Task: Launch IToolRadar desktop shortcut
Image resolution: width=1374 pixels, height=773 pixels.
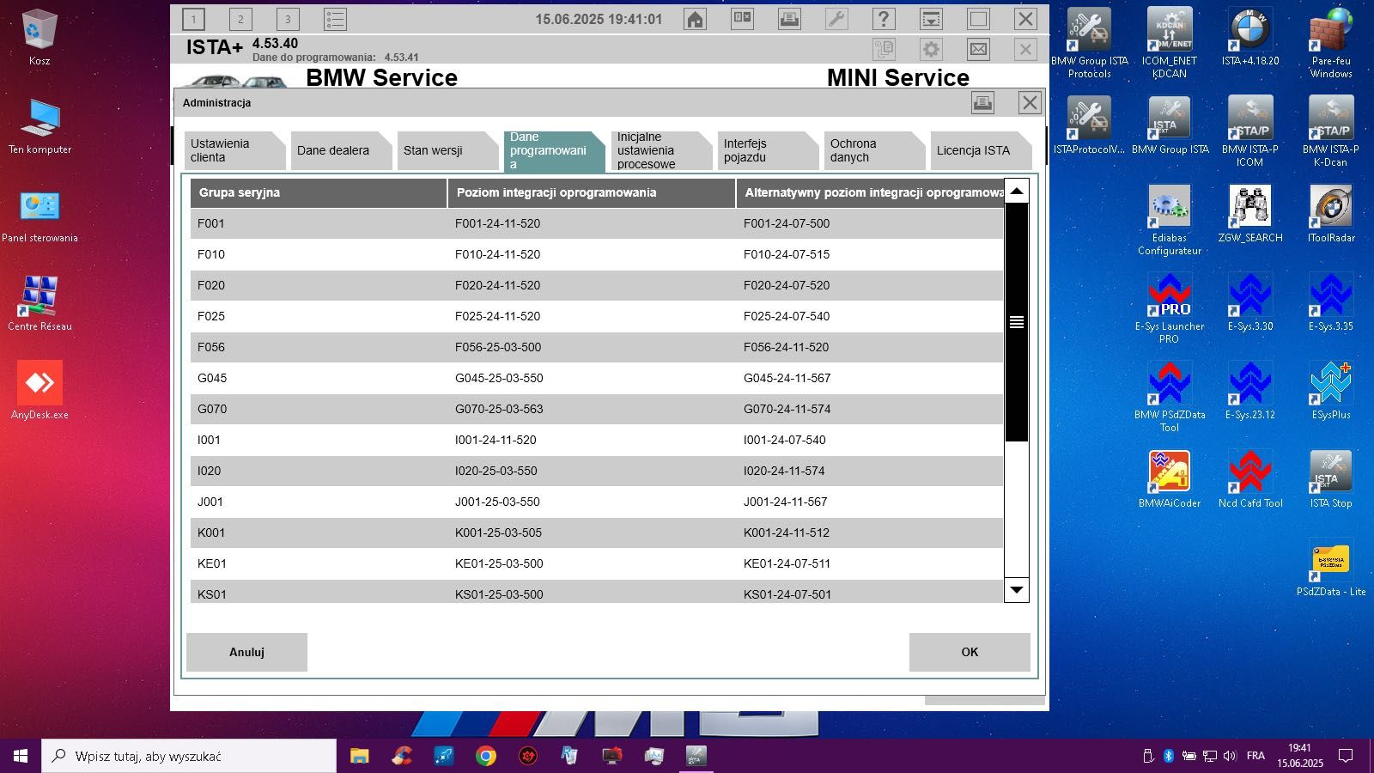Action: pyautogui.click(x=1331, y=215)
